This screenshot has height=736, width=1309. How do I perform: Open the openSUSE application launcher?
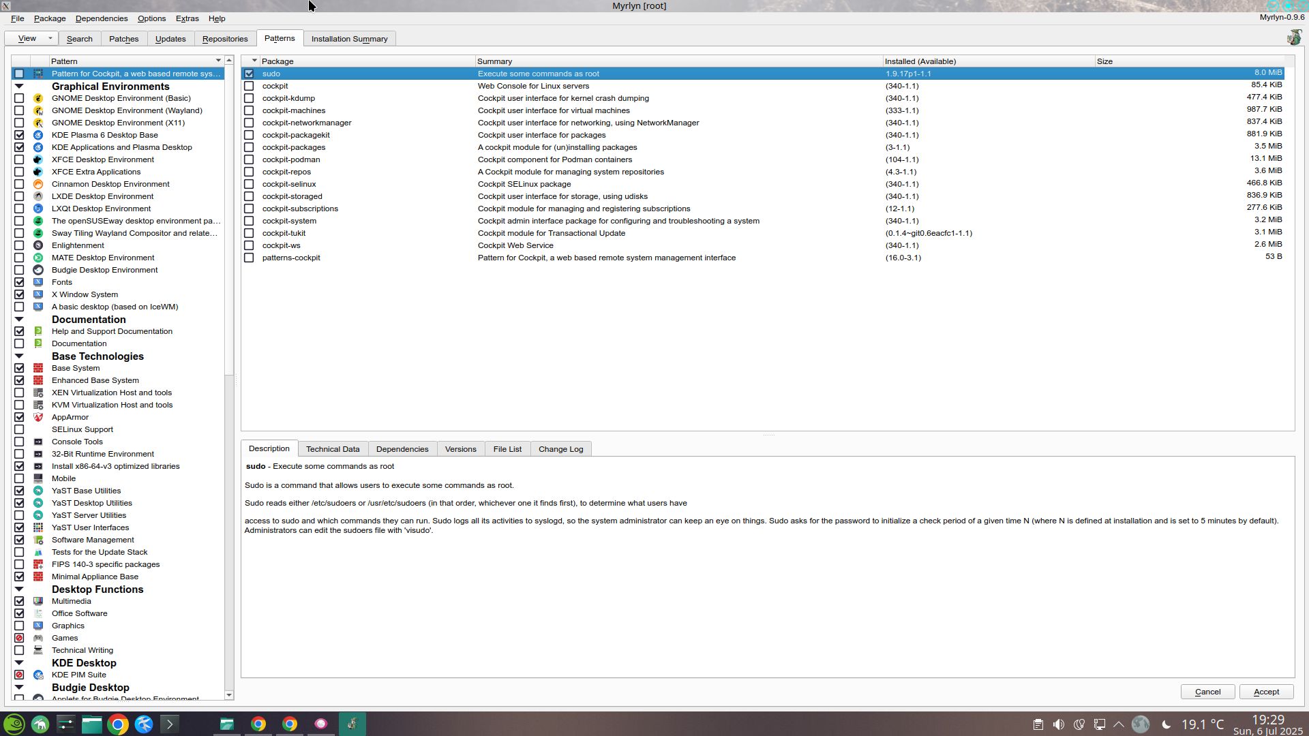(x=14, y=724)
